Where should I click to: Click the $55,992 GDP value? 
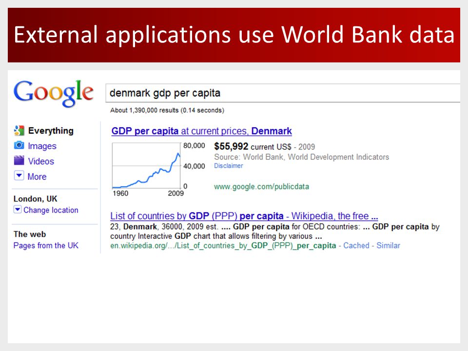[x=231, y=146]
